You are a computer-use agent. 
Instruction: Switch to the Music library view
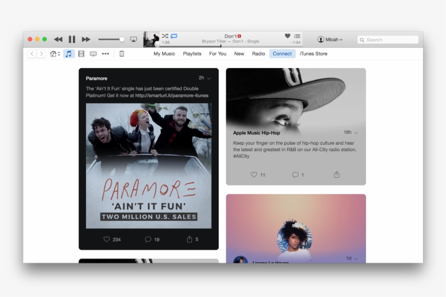coord(69,54)
